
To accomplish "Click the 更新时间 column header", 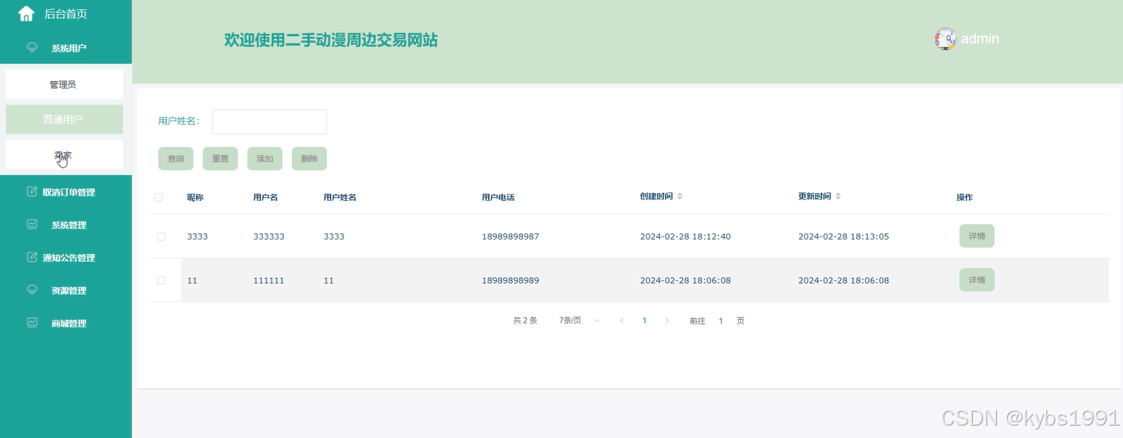I will tap(814, 197).
